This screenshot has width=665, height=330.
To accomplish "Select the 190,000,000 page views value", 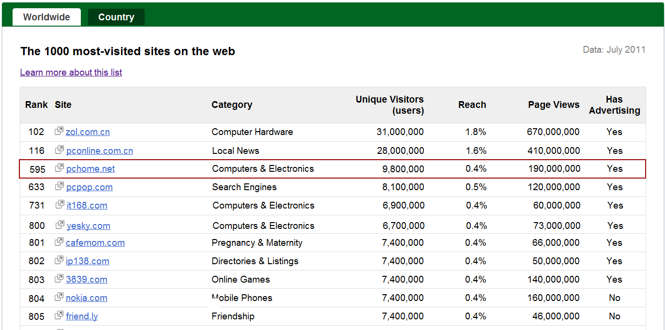I will coord(554,169).
